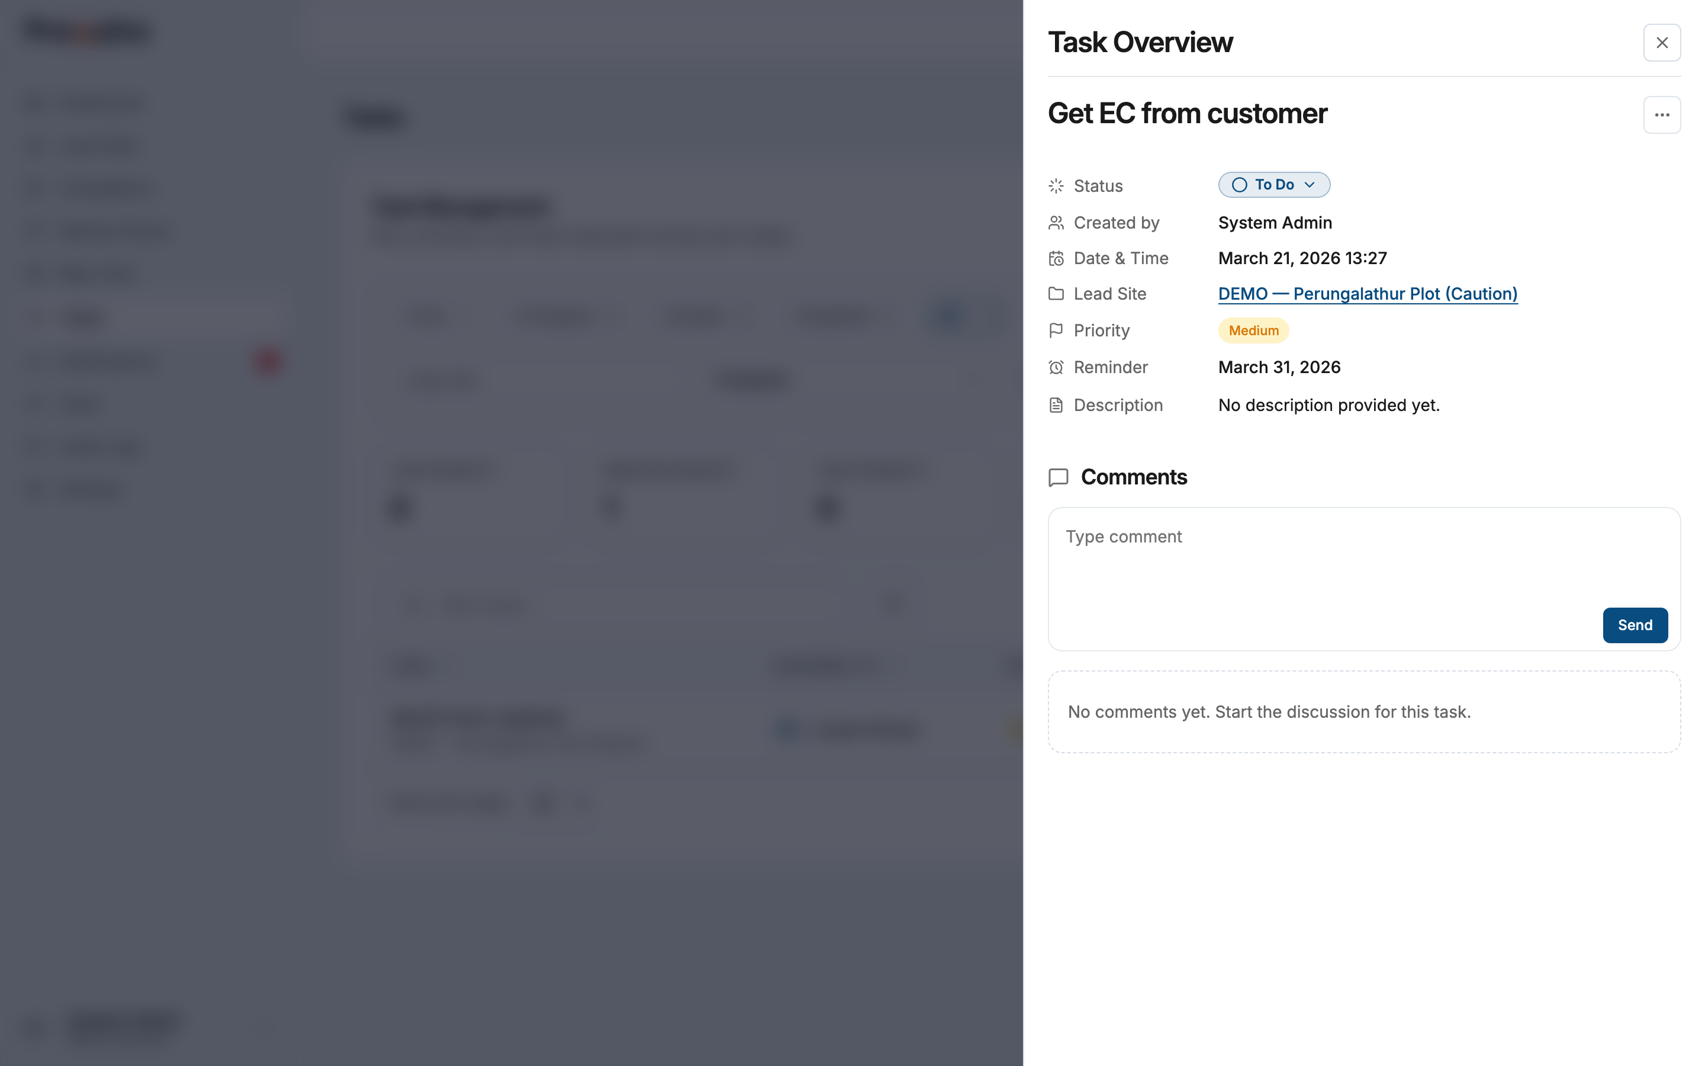
Task: Click the chevron arrow in status pill
Action: 1309,185
